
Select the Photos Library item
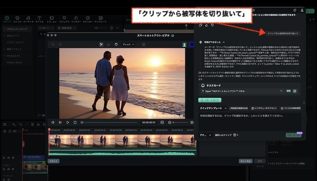(14, 62)
